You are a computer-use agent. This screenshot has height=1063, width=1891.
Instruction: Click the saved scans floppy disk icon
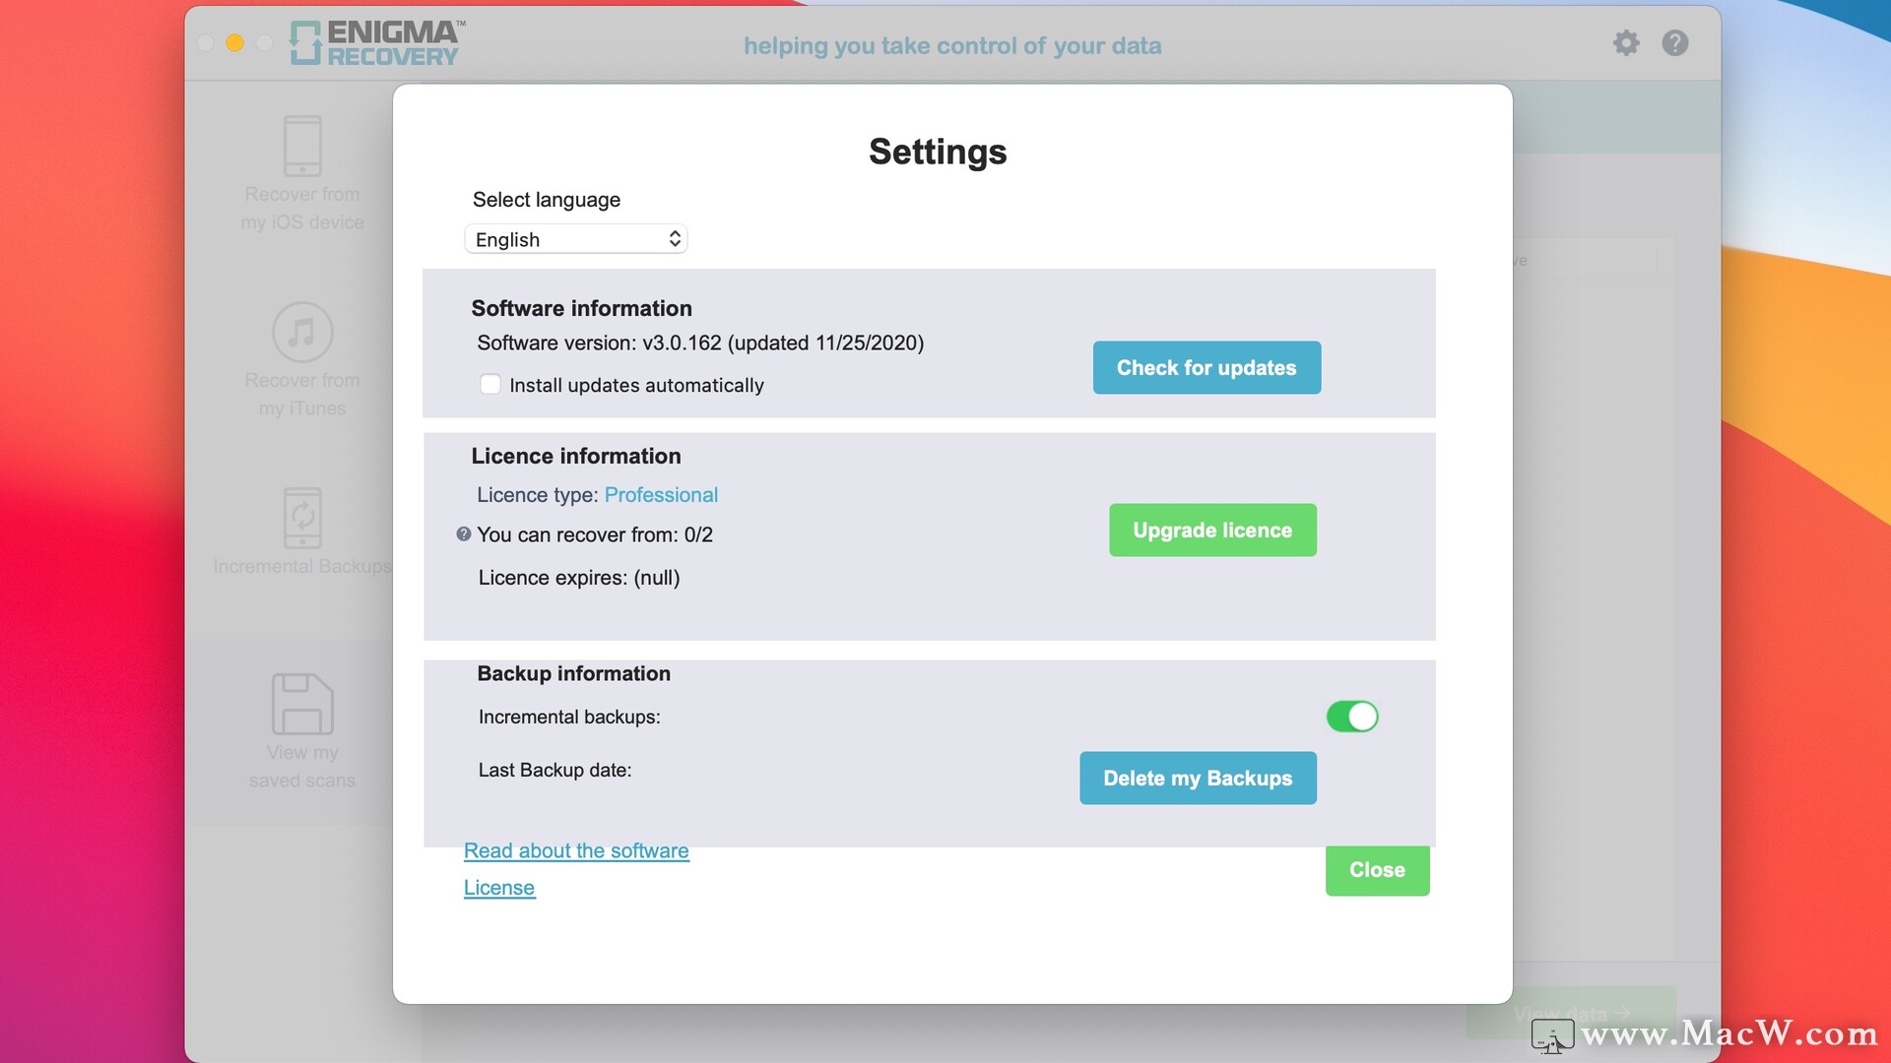(302, 704)
